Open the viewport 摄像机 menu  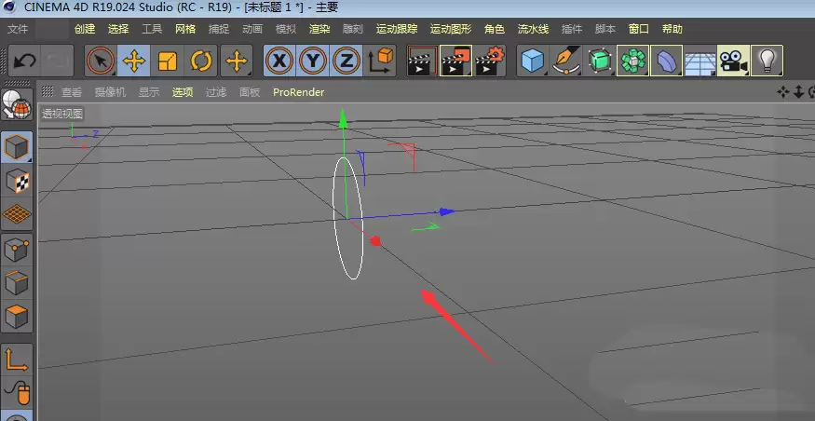pyautogui.click(x=110, y=92)
